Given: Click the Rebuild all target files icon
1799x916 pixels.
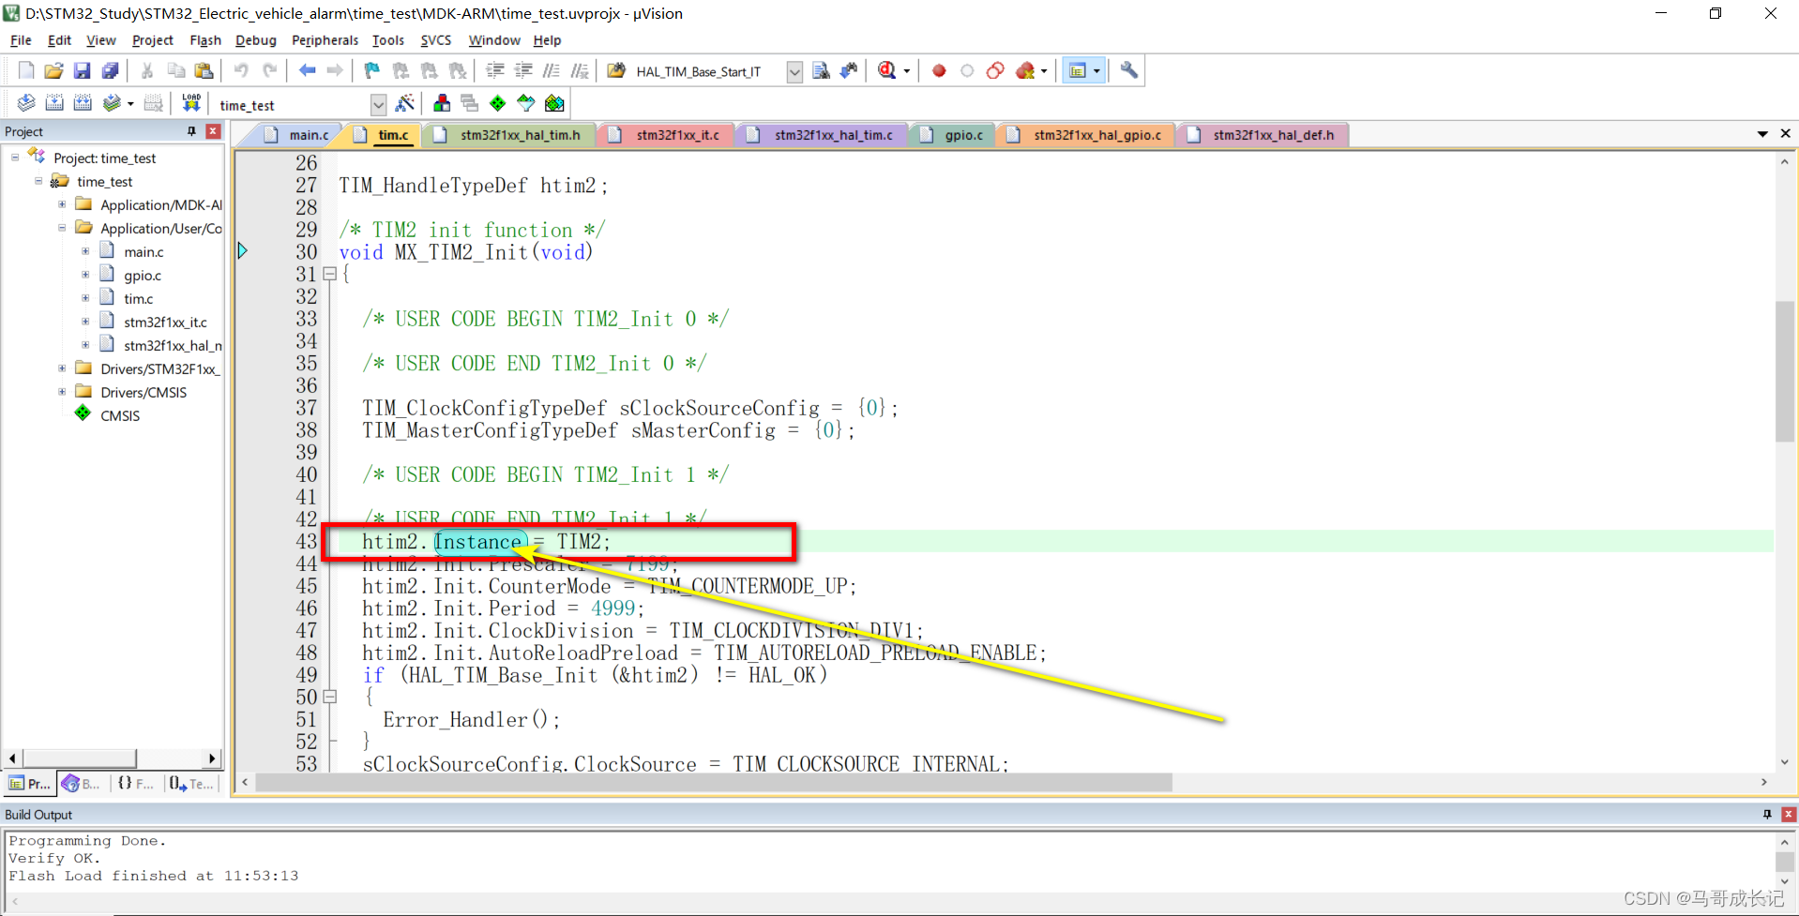Looking at the screenshot, I should pyautogui.click(x=83, y=103).
